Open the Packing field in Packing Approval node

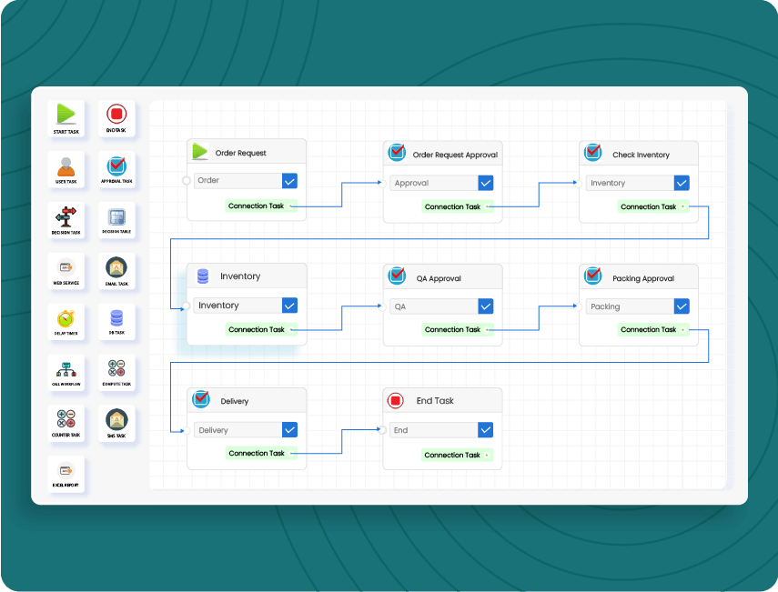[629, 306]
